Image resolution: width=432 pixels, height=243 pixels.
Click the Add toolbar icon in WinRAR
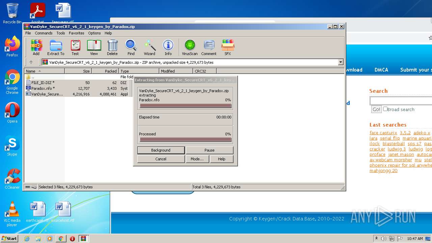[x=36, y=47]
